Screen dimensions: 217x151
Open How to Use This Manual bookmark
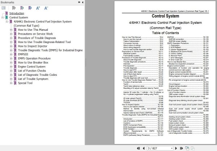click(x=33, y=30)
